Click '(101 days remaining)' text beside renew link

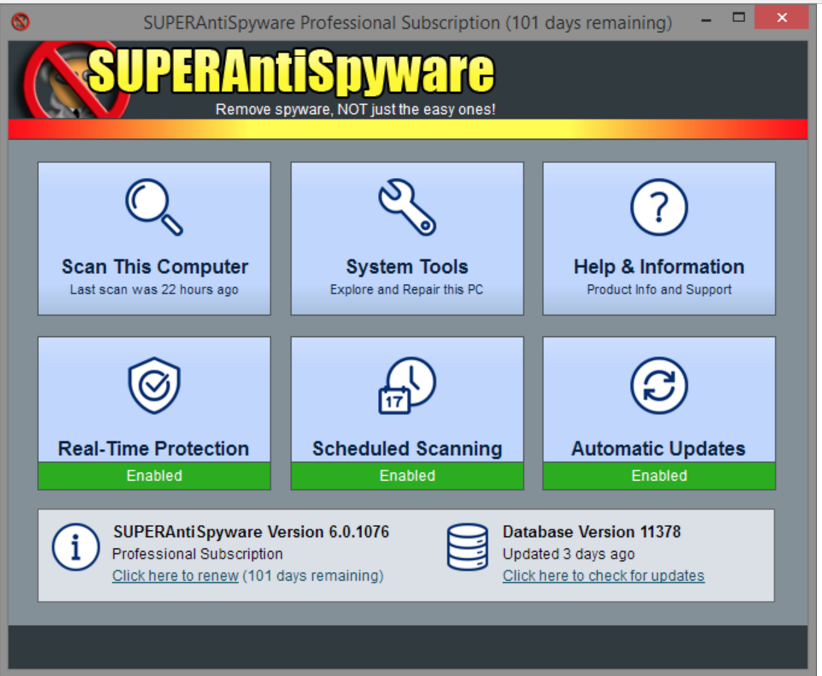tap(313, 575)
